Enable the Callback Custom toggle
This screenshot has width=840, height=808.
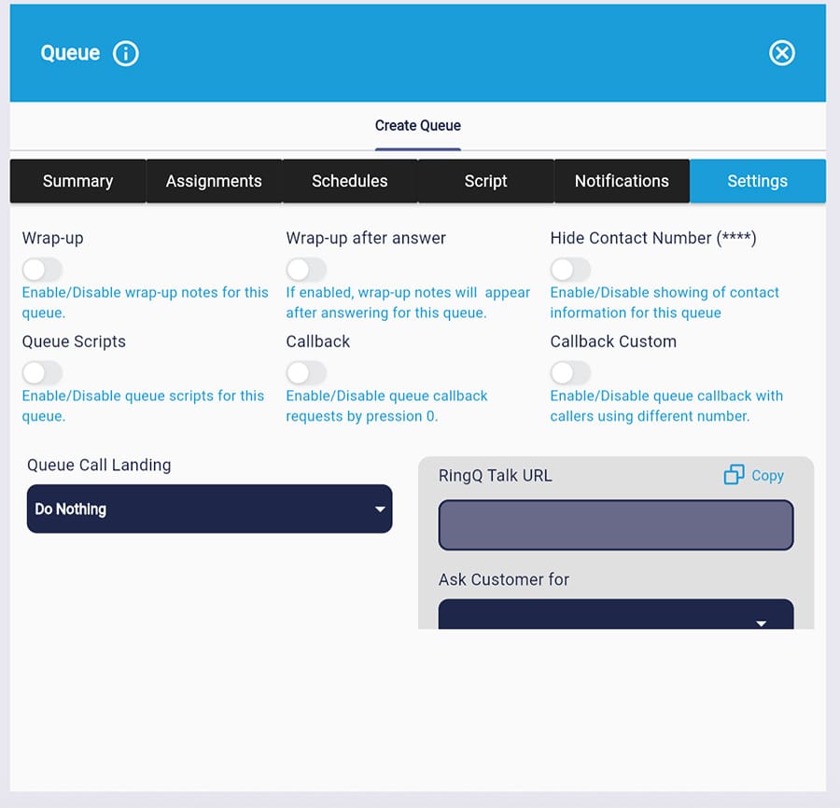(570, 373)
